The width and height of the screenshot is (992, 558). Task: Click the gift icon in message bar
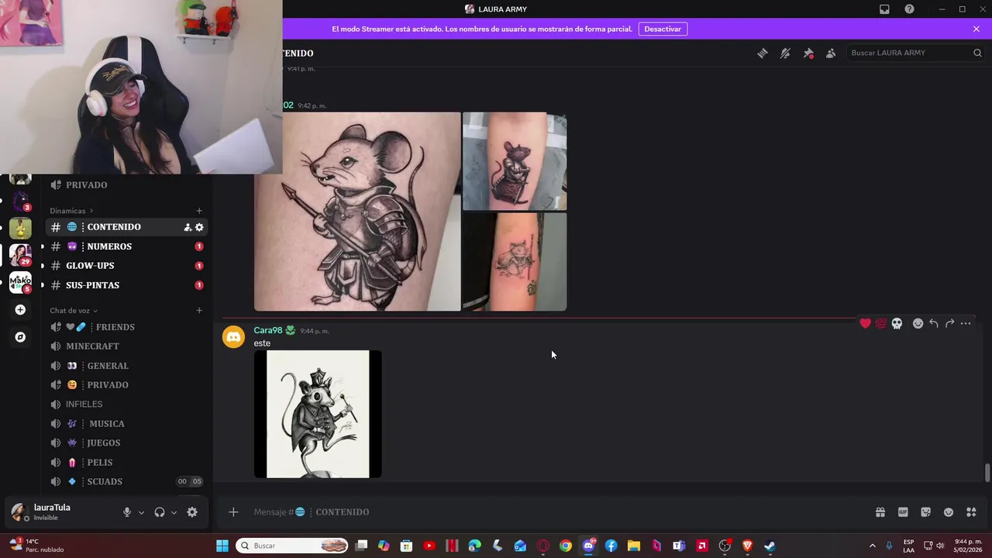880,512
